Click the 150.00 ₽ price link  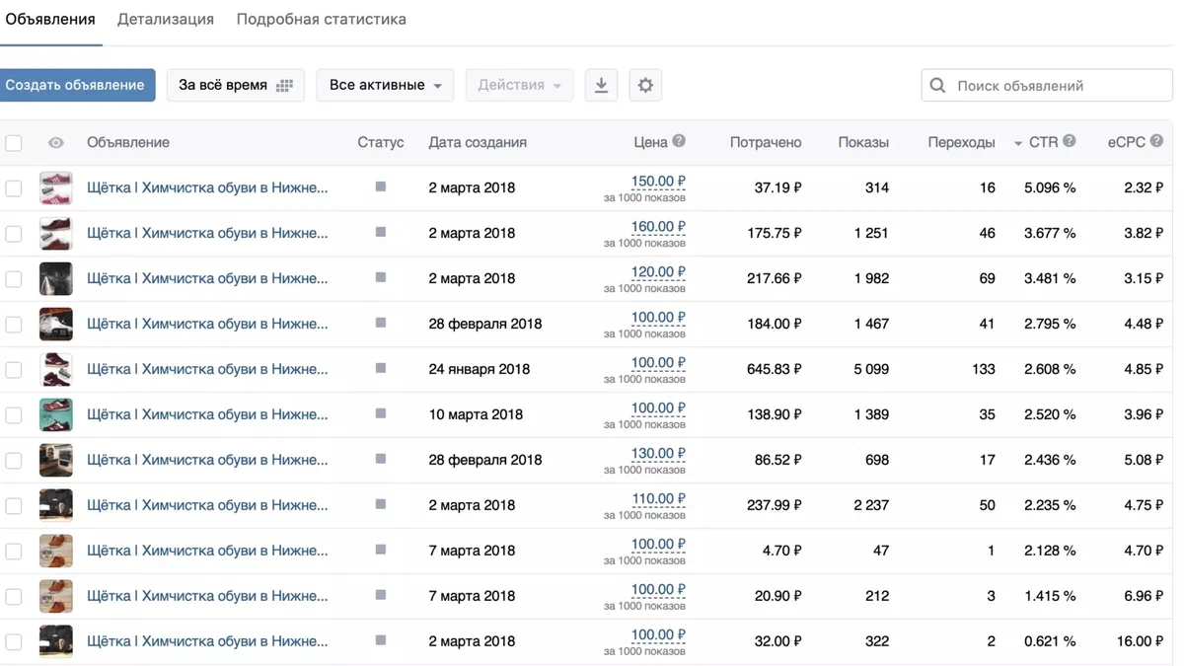click(657, 182)
